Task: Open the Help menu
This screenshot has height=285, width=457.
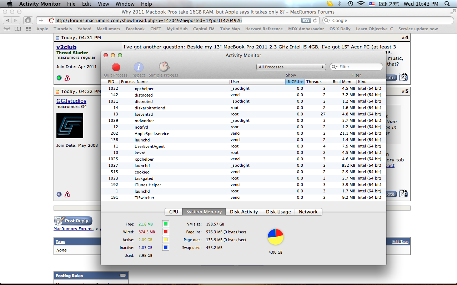Action: (x=146, y=4)
